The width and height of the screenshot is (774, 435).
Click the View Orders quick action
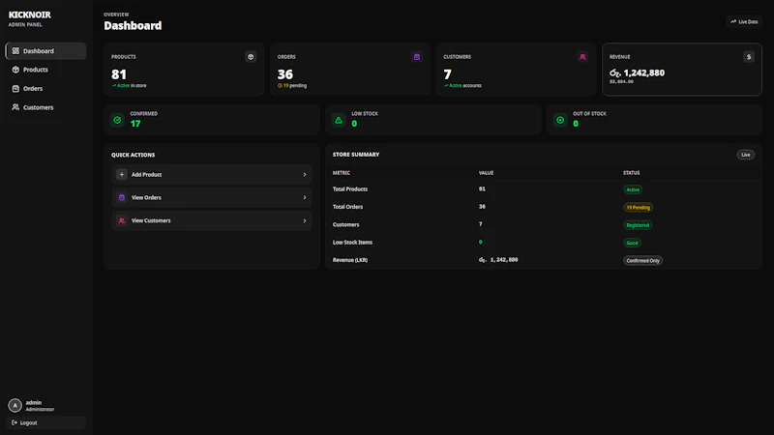(x=212, y=198)
